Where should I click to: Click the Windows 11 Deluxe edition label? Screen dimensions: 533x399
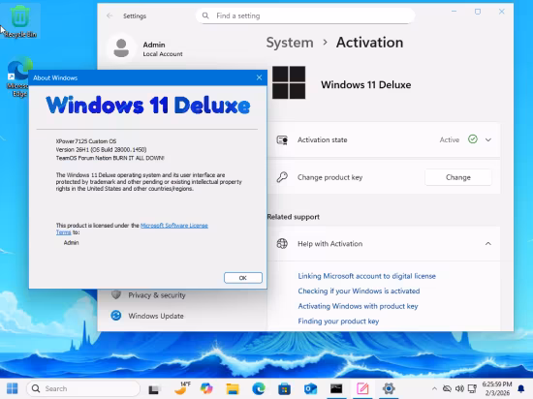tap(365, 84)
